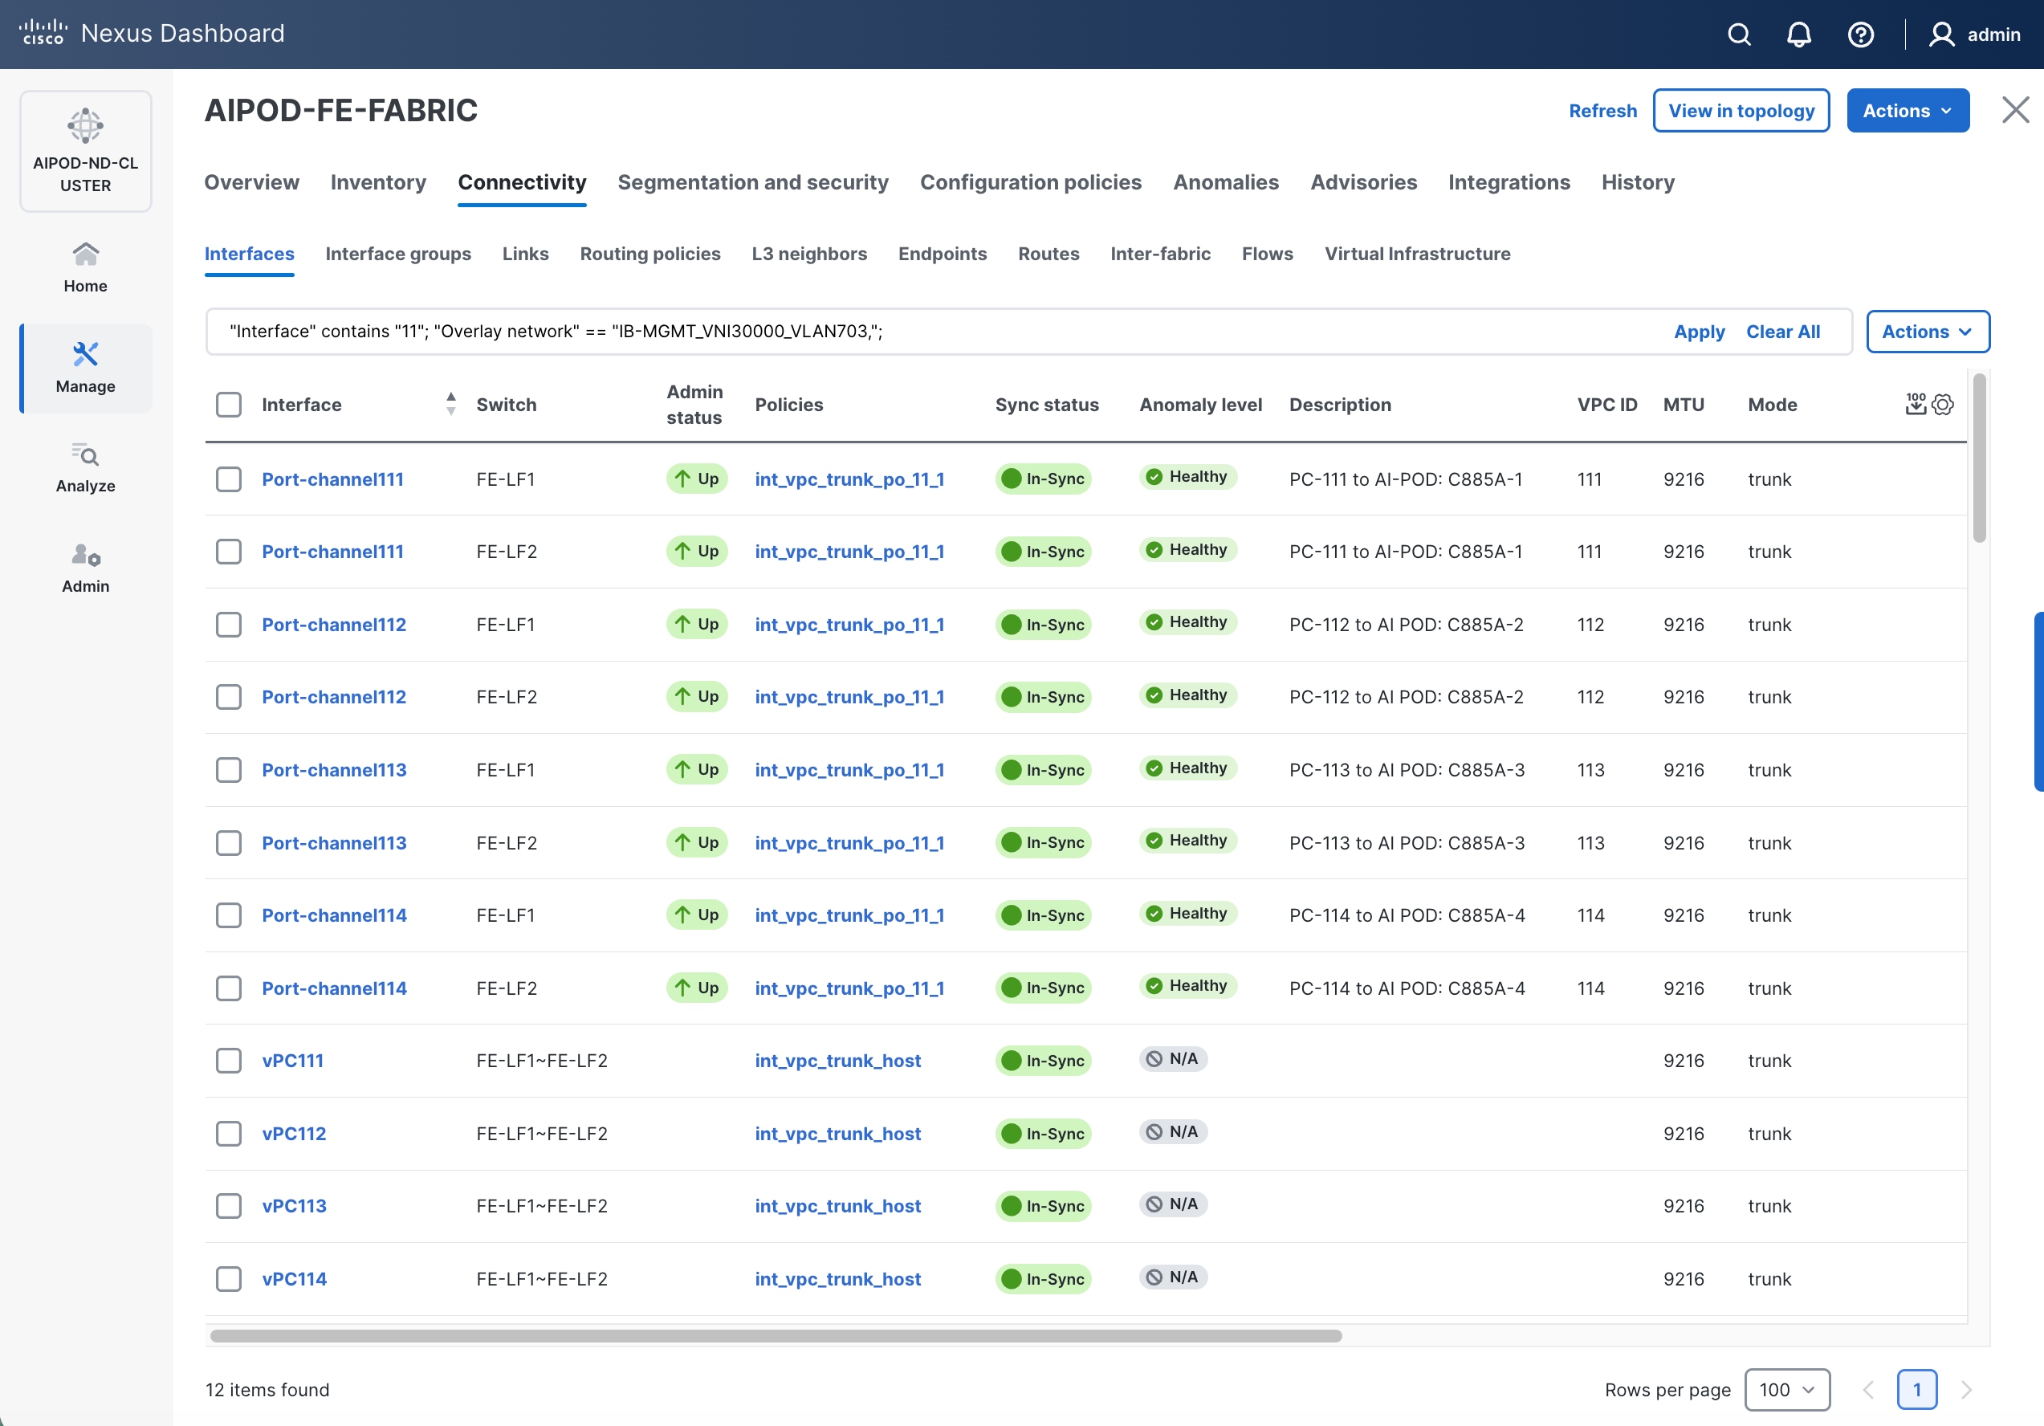Viewport: 2044px width, 1426px height.
Task: Open the outlined table Actions dropdown
Action: pyautogui.click(x=1927, y=332)
